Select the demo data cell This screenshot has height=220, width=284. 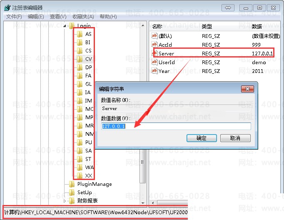point(259,62)
